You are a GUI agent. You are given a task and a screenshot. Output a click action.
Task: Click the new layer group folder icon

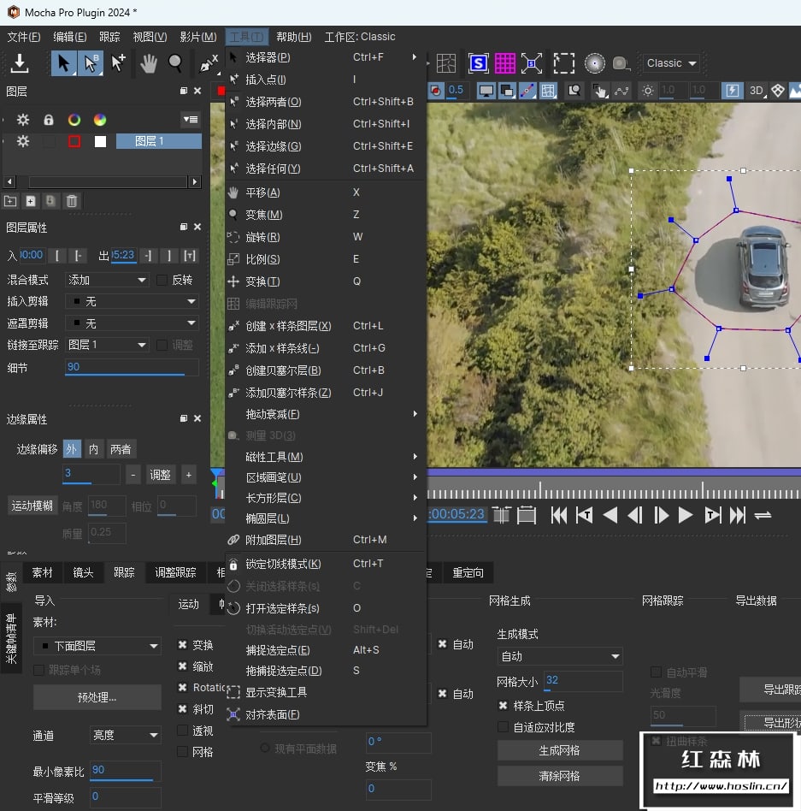pos(10,201)
